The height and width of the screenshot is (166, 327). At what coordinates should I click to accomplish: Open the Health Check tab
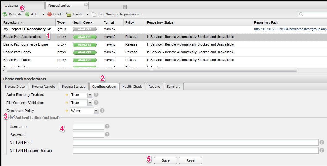click(x=132, y=87)
